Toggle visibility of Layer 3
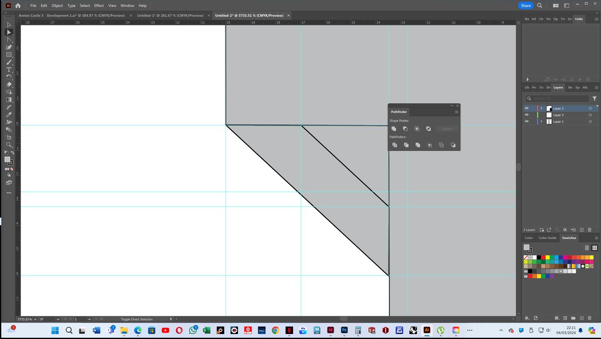This screenshot has width=601, height=339. pos(527,115)
